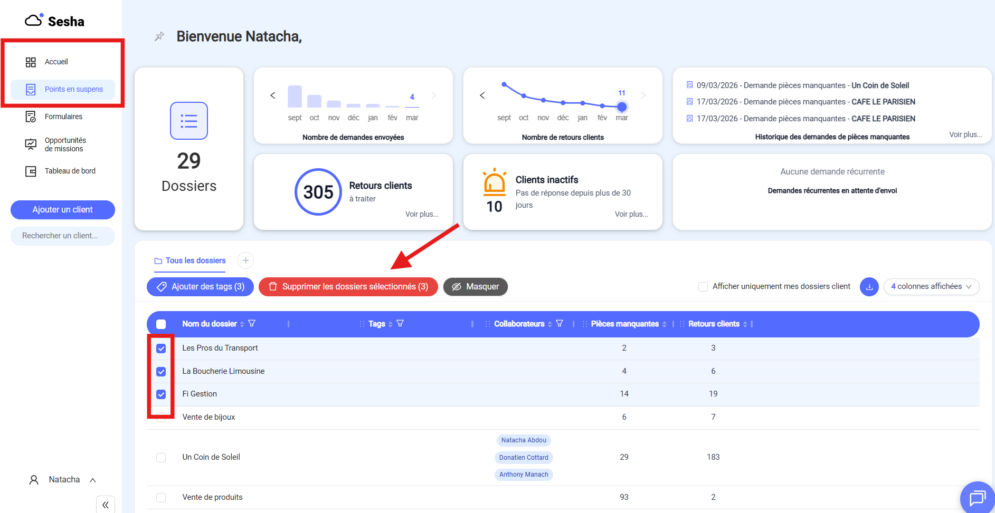Click the Tags column filter icon

click(400, 324)
